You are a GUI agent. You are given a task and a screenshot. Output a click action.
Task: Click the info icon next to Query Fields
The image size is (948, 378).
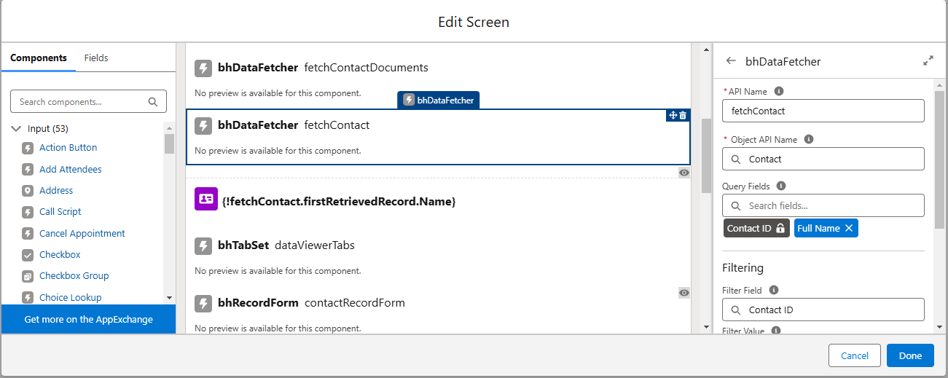[781, 186]
